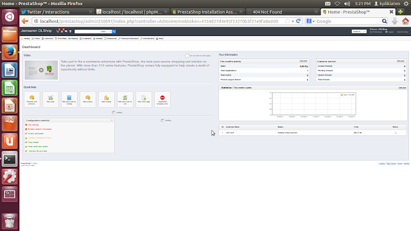The image size is (411, 231).
Task: Open the search scope dropdown in header
Action: tap(105, 31)
